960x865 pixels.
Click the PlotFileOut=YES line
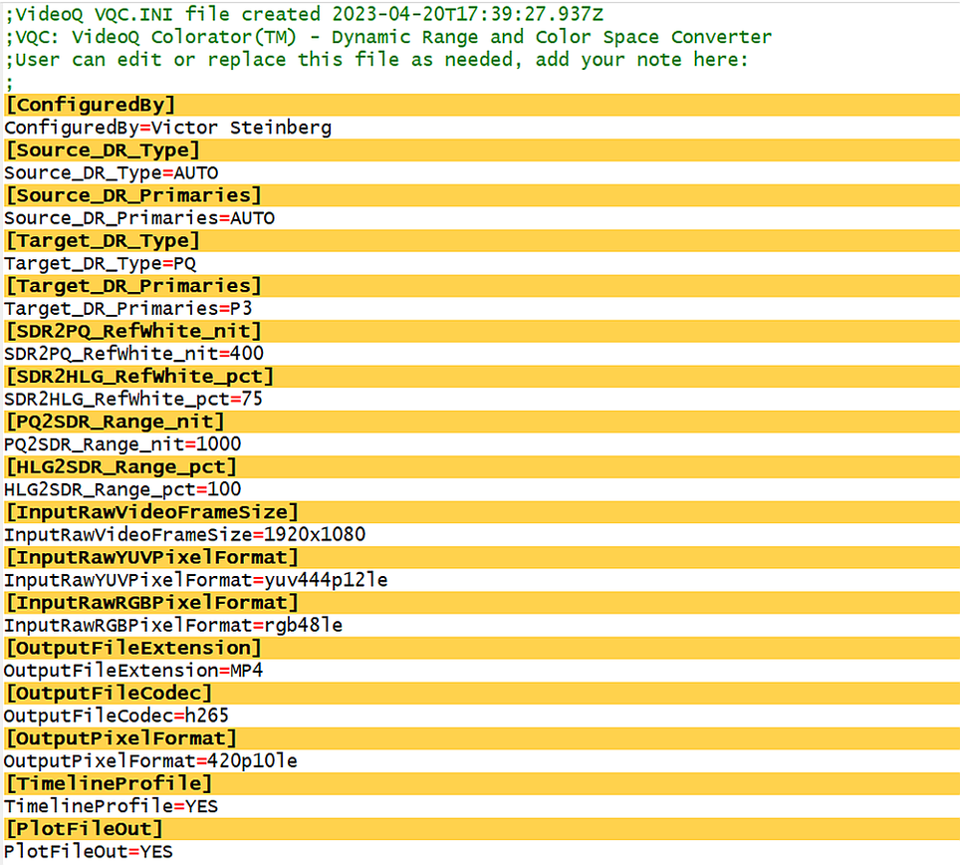tap(89, 851)
